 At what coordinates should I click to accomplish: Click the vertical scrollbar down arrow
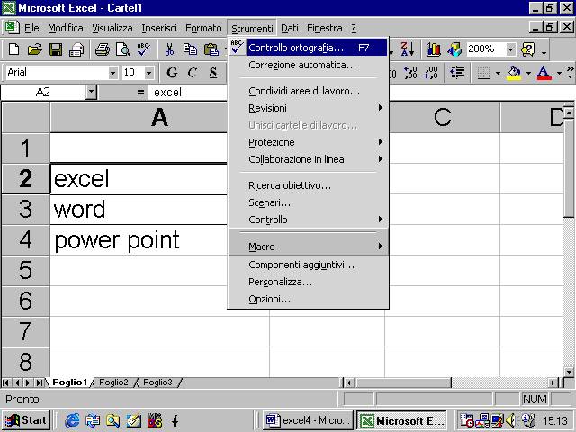click(x=569, y=372)
